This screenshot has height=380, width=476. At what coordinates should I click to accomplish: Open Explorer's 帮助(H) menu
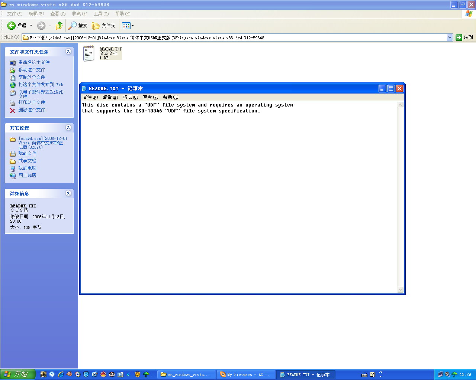click(122, 14)
